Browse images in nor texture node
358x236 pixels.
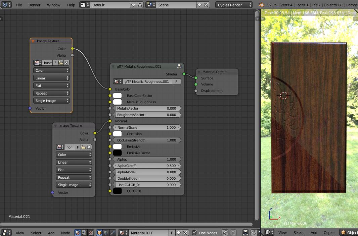click(x=60, y=147)
